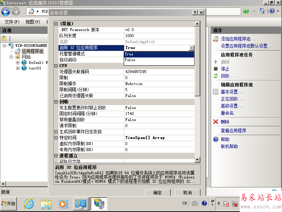Click the 开始 Start button

(8, 204)
